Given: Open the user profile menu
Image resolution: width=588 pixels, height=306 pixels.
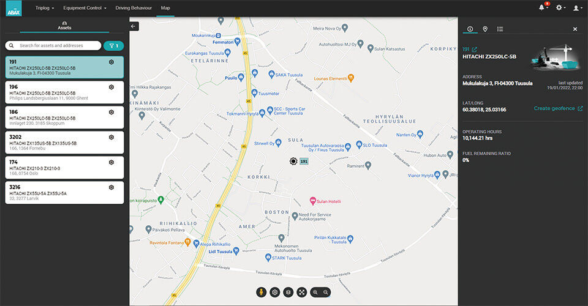Looking at the screenshot, I should [577, 8].
